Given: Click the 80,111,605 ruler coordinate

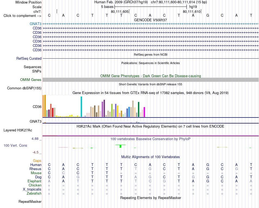Looking at the screenshot, I should tap(120, 11).
